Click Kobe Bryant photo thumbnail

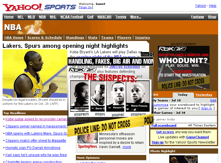click(x=35, y=73)
